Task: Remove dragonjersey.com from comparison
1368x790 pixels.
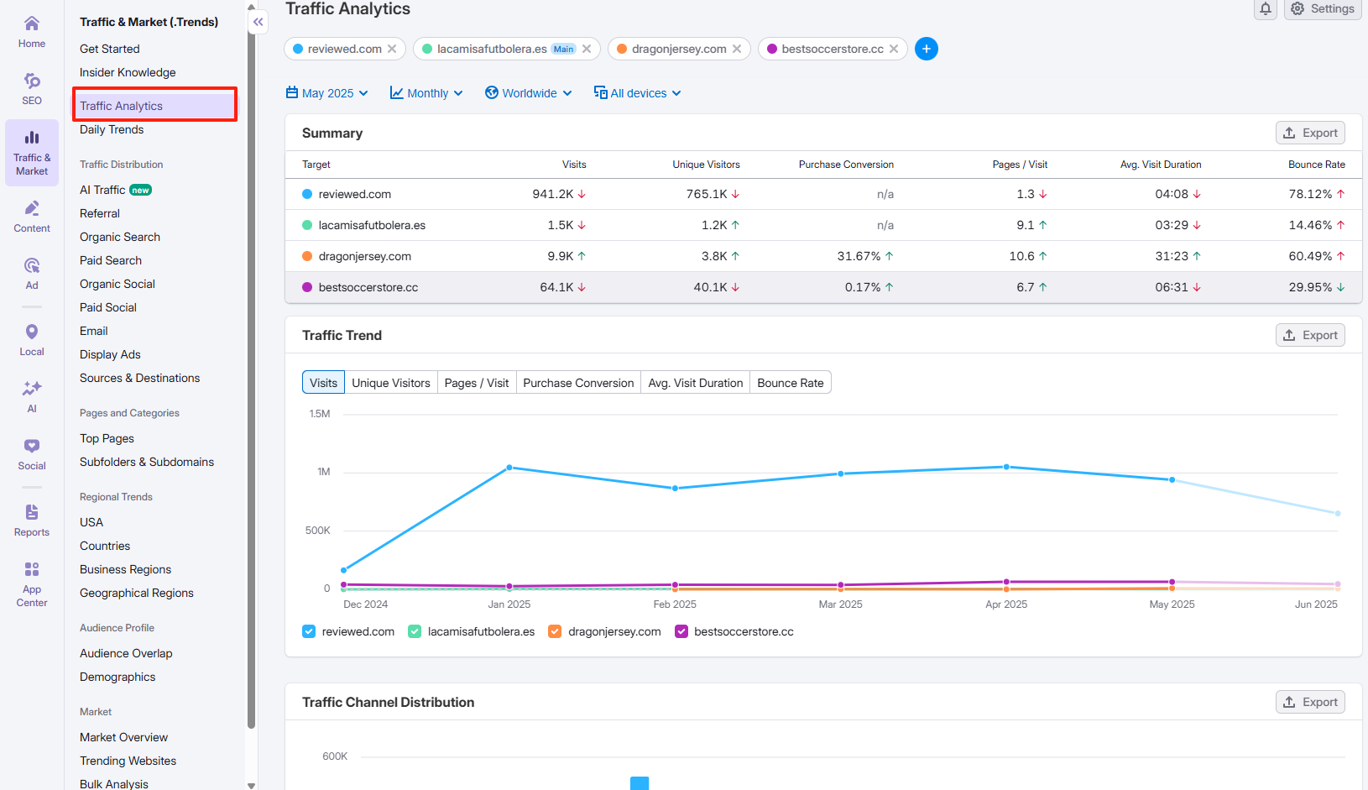Action: pos(737,49)
